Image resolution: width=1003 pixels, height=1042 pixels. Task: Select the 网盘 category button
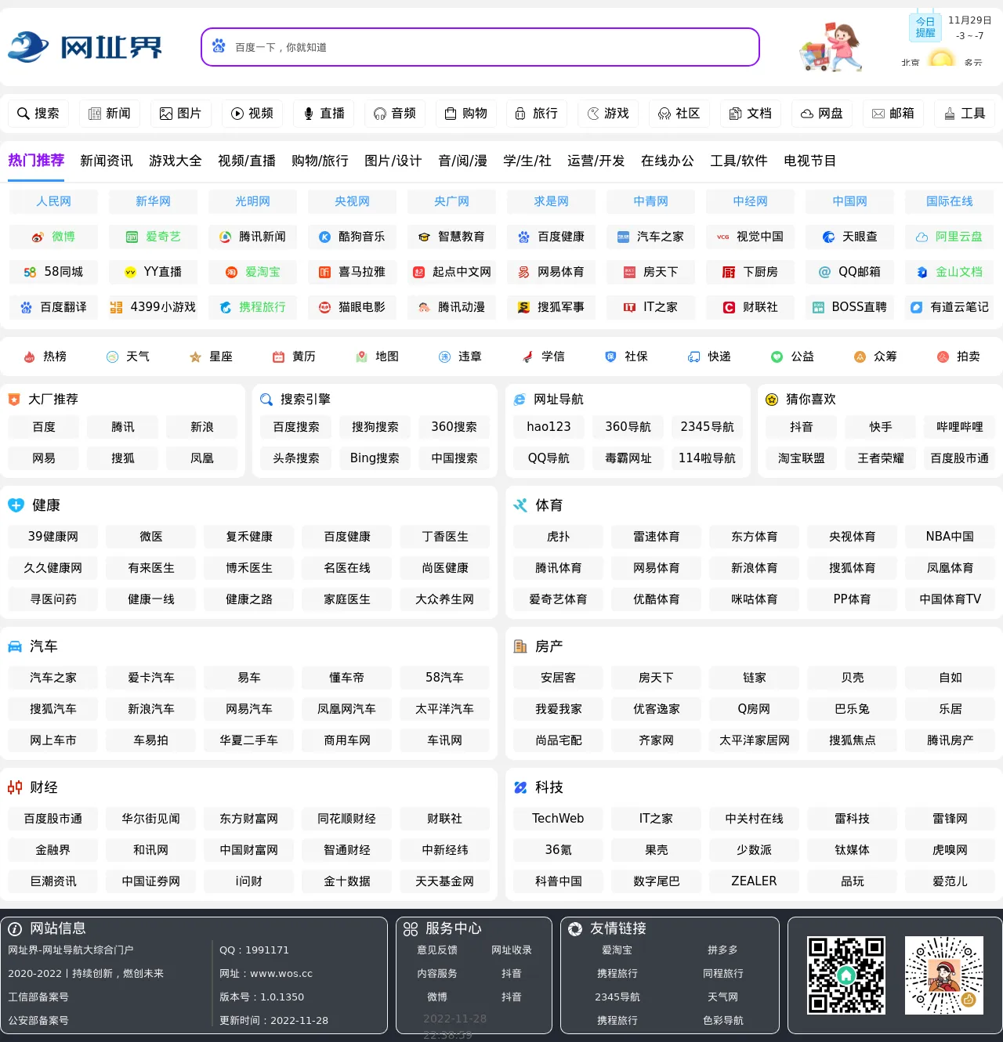822,114
